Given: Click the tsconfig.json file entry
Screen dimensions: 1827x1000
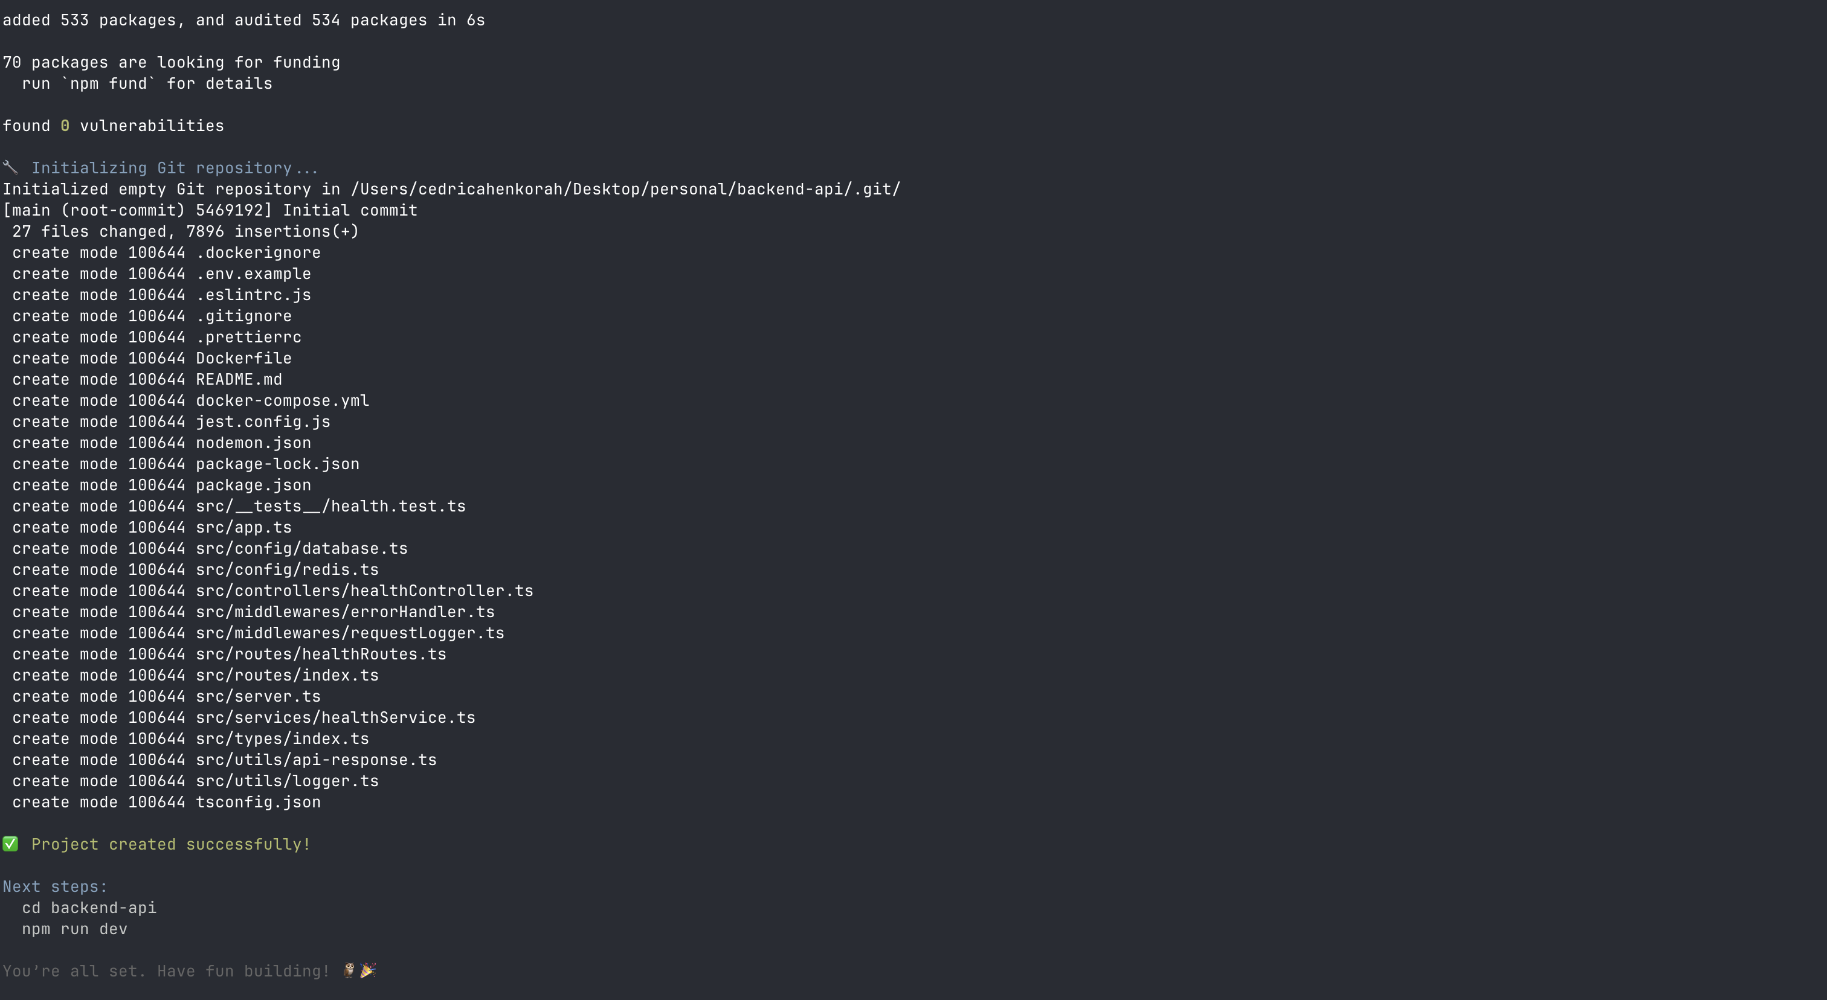Looking at the screenshot, I should click(258, 801).
